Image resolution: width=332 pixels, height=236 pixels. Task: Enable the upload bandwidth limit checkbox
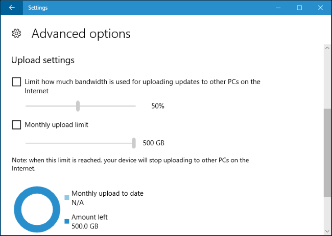16,82
